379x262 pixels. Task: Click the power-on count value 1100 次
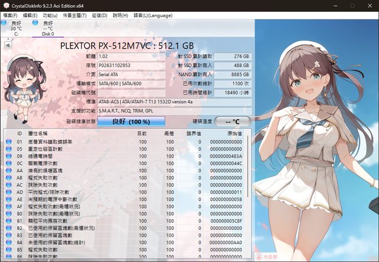(233, 84)
